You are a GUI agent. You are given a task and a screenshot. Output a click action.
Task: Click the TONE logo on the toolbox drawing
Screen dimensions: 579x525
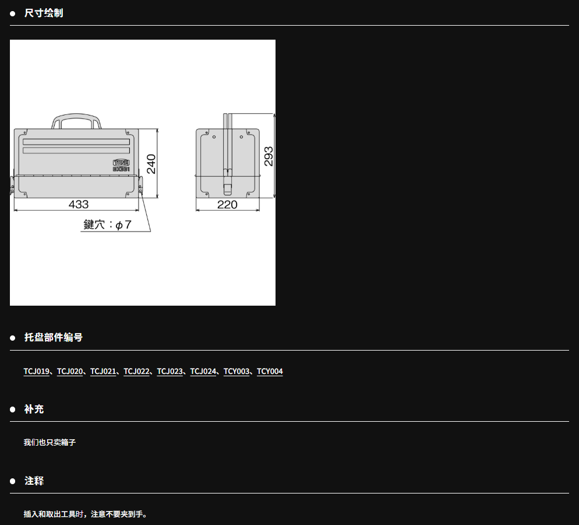coord(121,163)
